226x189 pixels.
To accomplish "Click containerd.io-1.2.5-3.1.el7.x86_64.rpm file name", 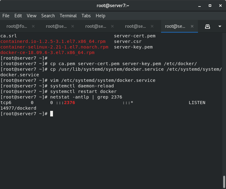I will pos(53,41).
